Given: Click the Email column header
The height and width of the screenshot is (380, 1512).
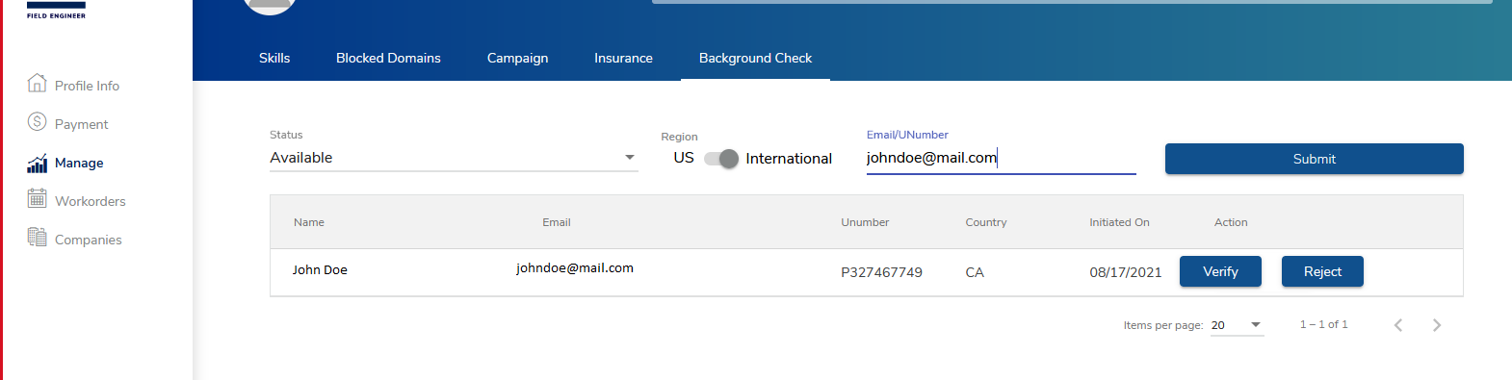Looking at the screenshot, I should 556,222.
